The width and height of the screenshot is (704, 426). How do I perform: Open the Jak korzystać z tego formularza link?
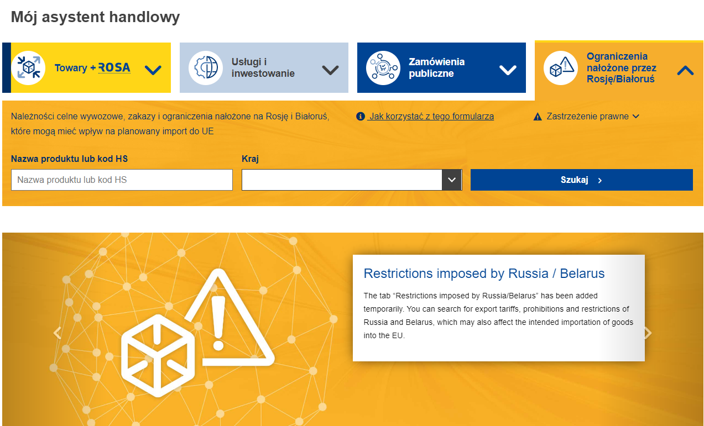click(431, 117)
